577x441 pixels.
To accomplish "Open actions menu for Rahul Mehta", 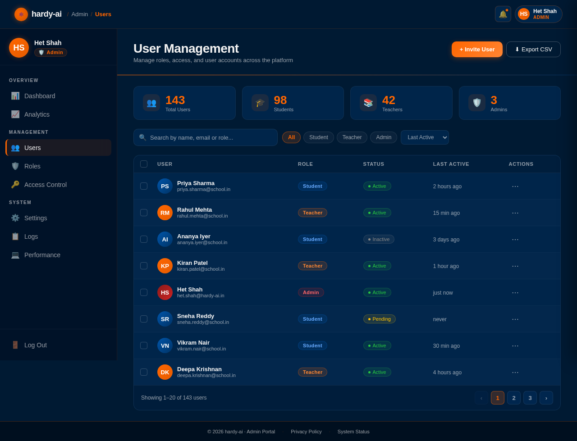I will click(x=515, y=212).
